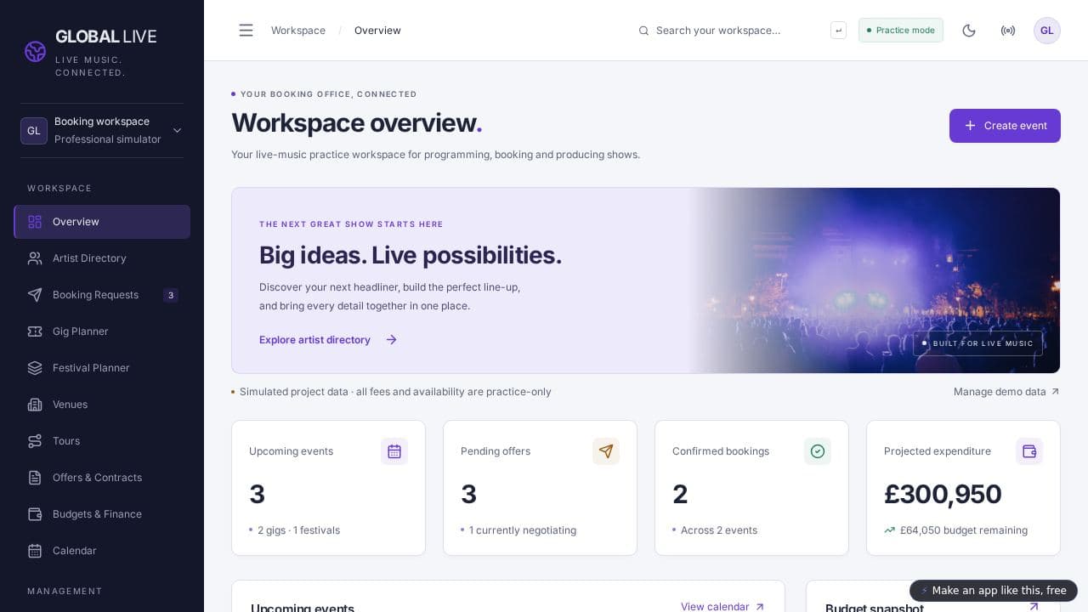Click the search magnifier icon
1088x612 pixels.
(643, 31)
